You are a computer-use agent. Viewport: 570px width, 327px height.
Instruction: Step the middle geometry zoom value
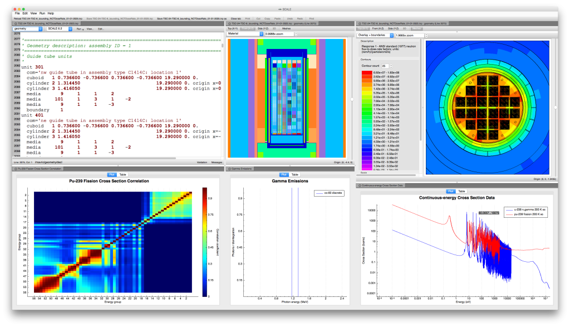296,34
